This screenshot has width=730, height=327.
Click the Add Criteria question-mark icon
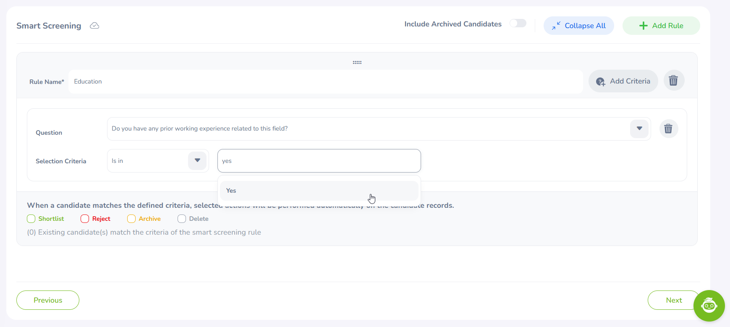coord(601,81)
